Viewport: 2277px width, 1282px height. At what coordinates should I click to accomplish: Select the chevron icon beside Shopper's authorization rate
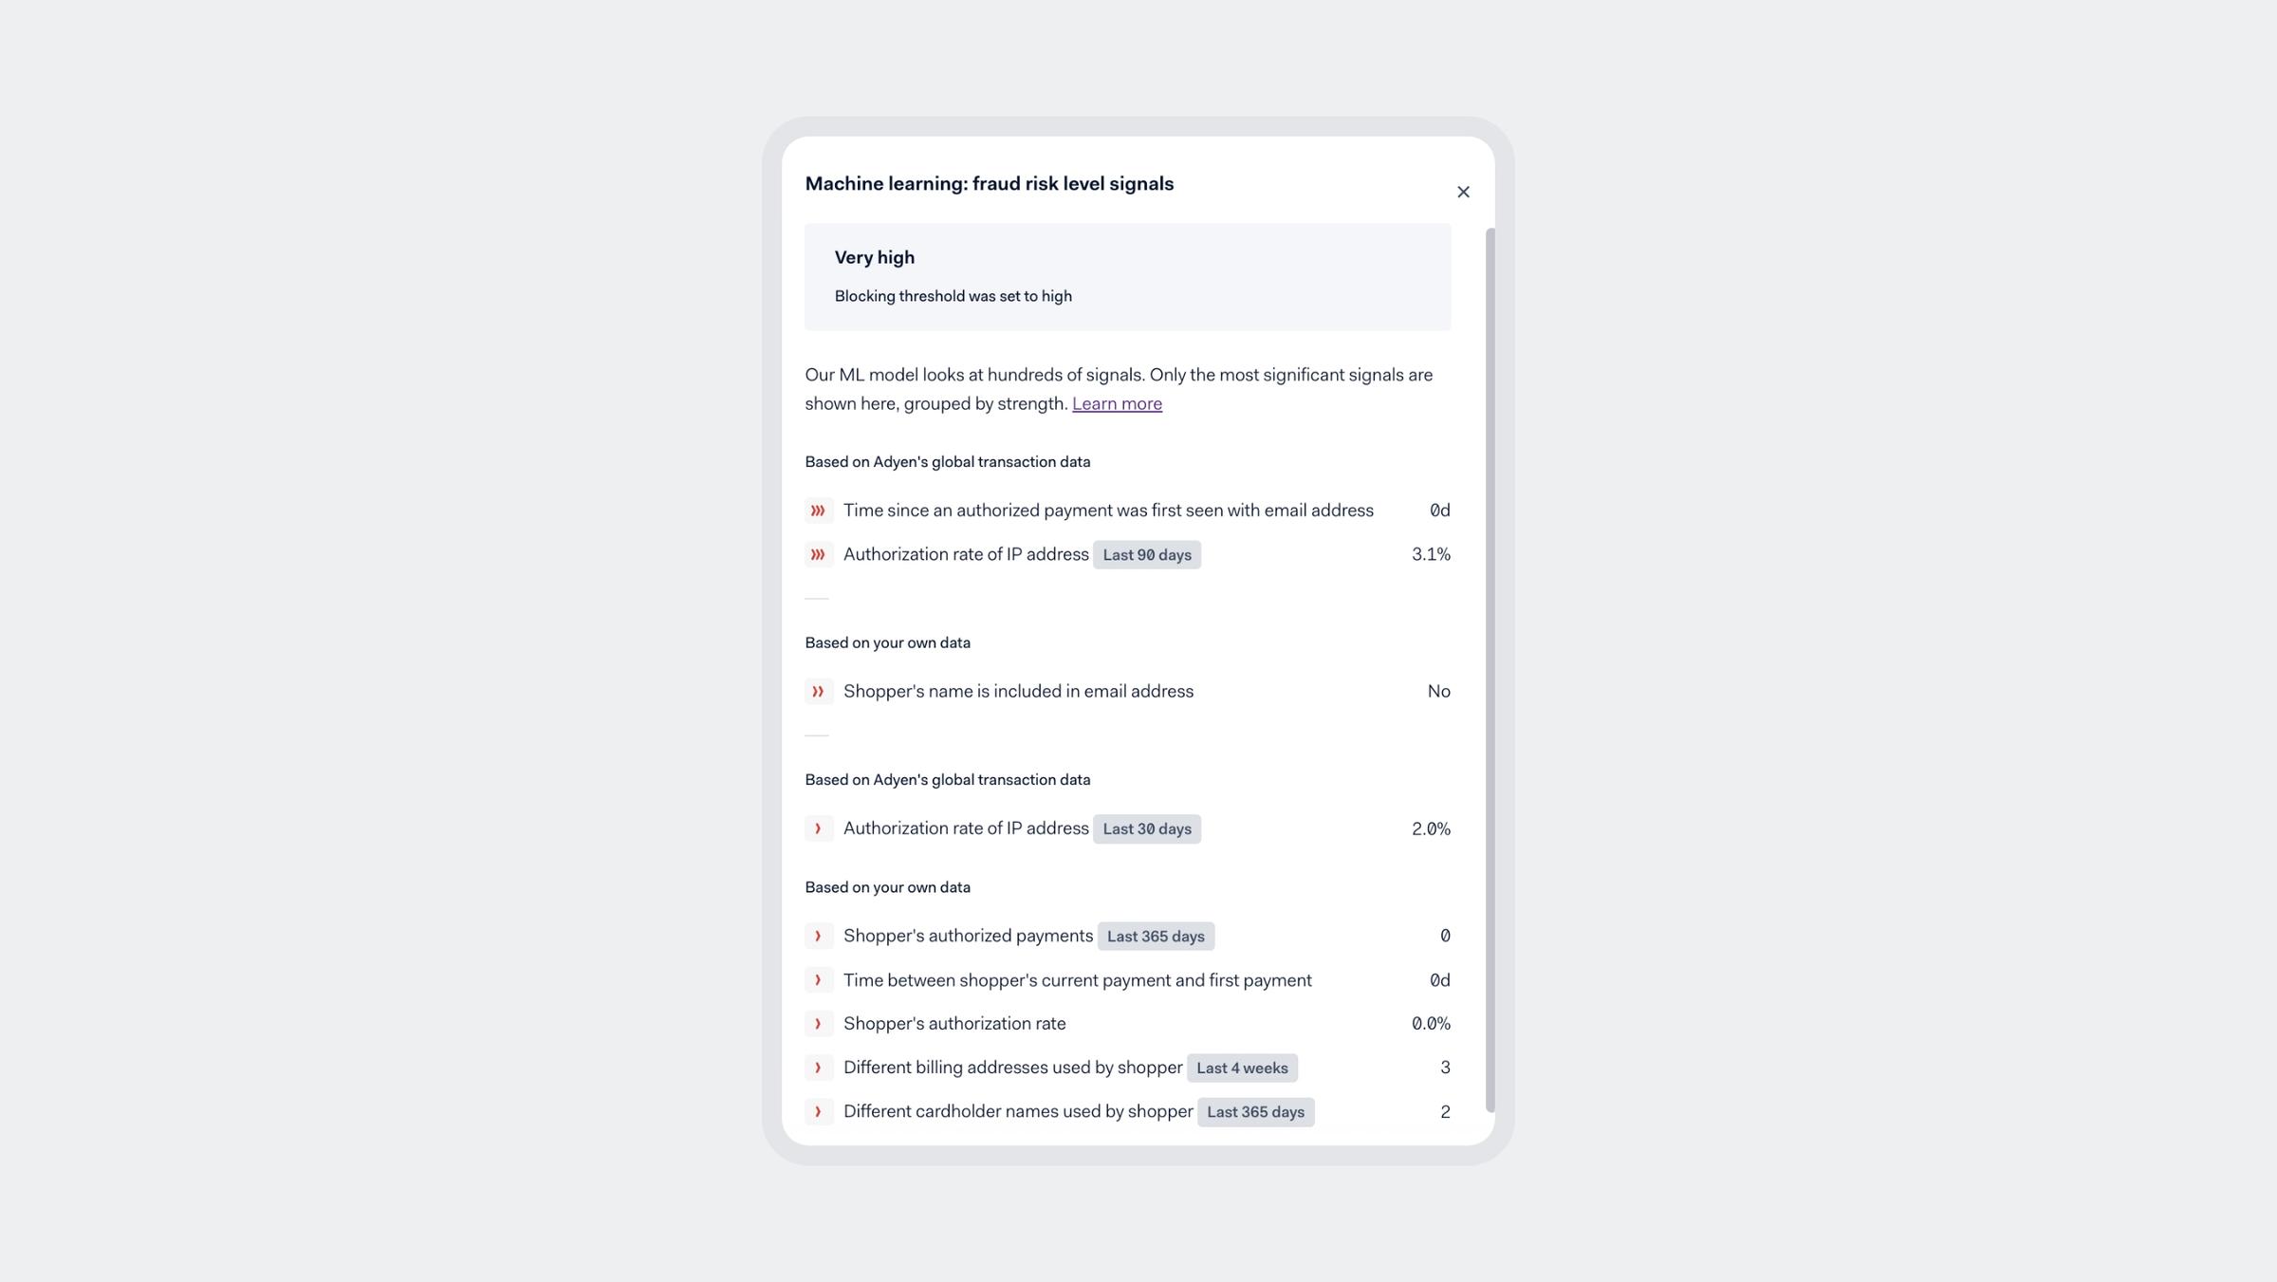click(819, 1023)
